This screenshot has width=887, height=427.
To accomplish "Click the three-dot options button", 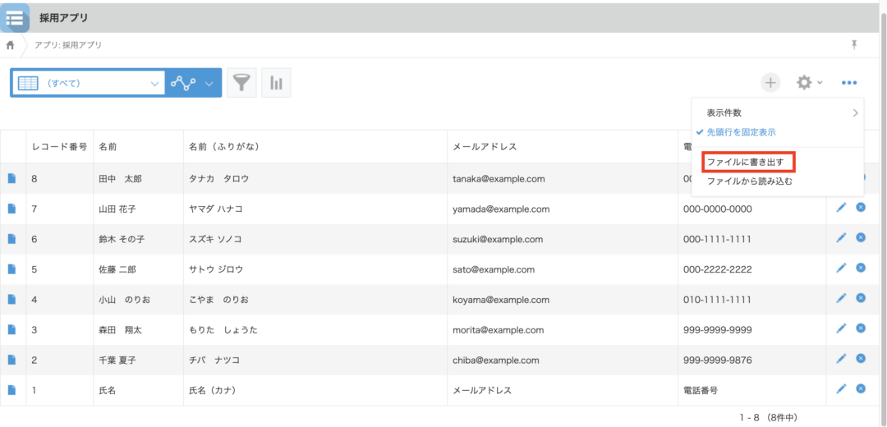I will point(849,83).
